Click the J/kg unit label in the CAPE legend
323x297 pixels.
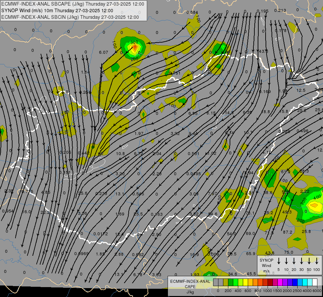pos(190,292)
